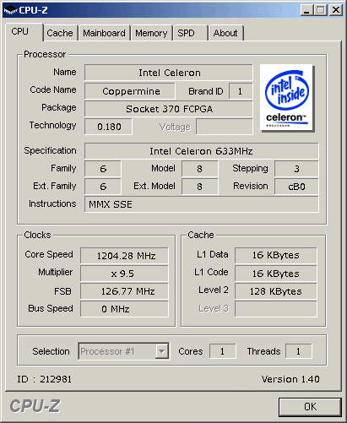This screenshot has height=423, width=347.
Task: Click the FSB 126.77 MHz value
Action: [124, 291]
